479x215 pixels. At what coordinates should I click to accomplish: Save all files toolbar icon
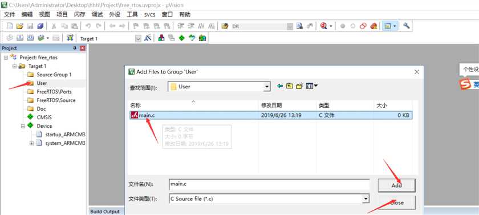point(40,26)
